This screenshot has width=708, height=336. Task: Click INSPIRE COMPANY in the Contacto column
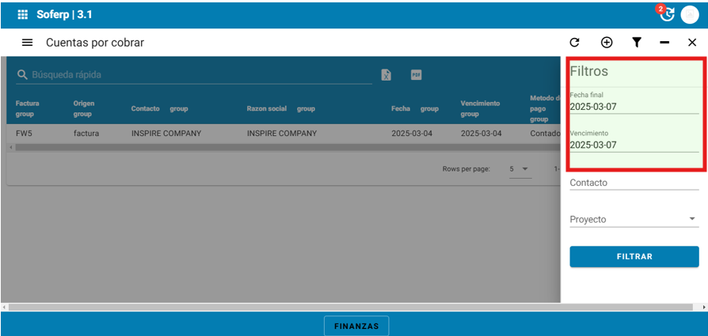[166, 134]
